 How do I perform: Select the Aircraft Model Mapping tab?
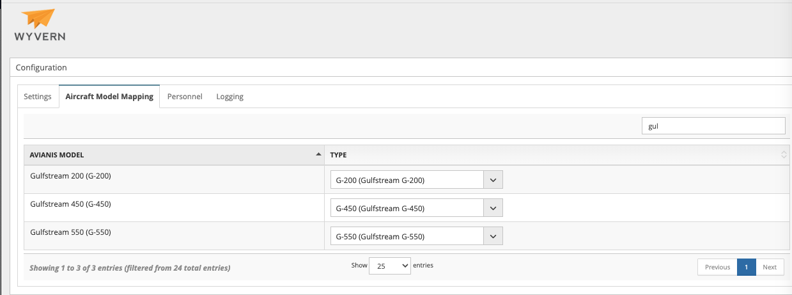109,97
